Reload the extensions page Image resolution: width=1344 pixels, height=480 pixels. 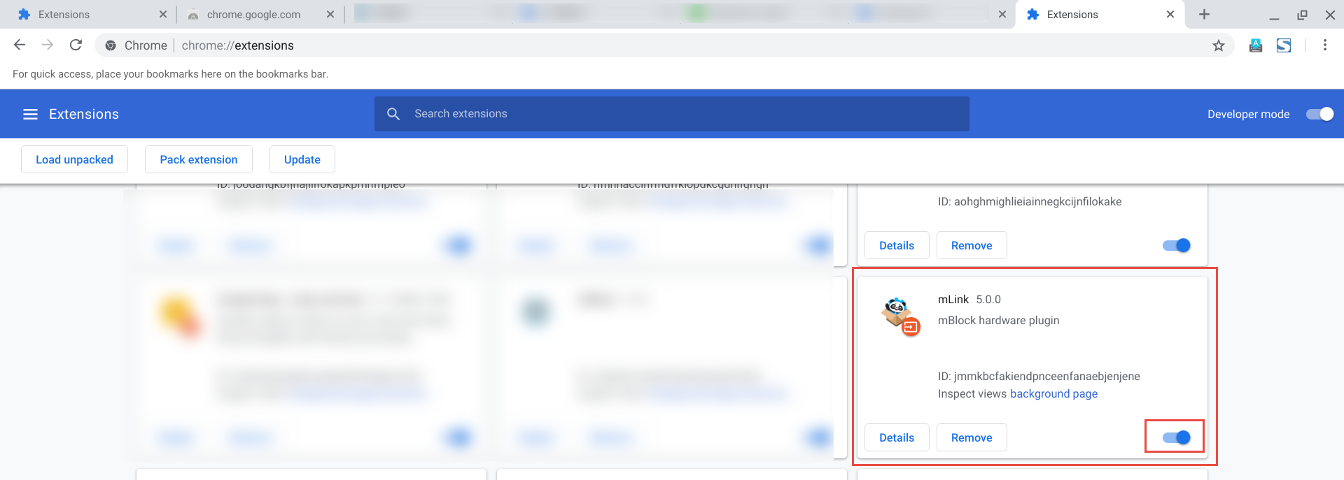pos(76,45)
